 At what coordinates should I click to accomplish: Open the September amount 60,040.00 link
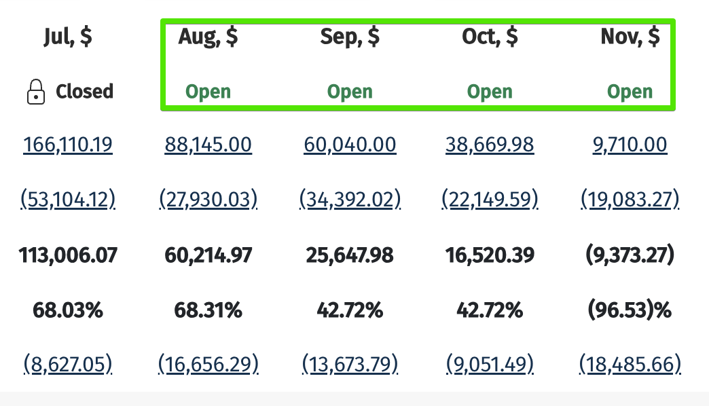coord(350,145)
